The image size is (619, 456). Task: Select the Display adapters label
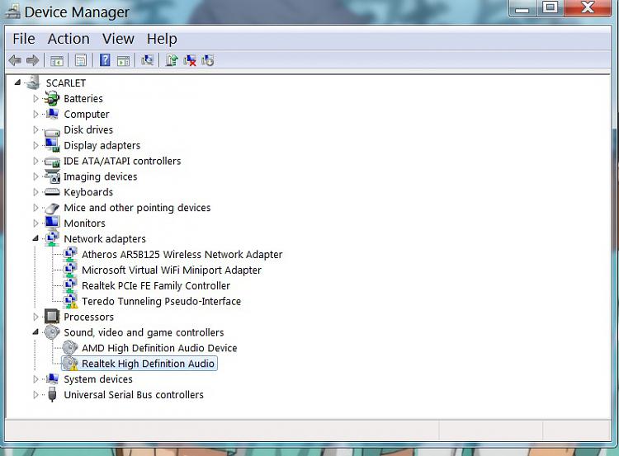point(102,145)
